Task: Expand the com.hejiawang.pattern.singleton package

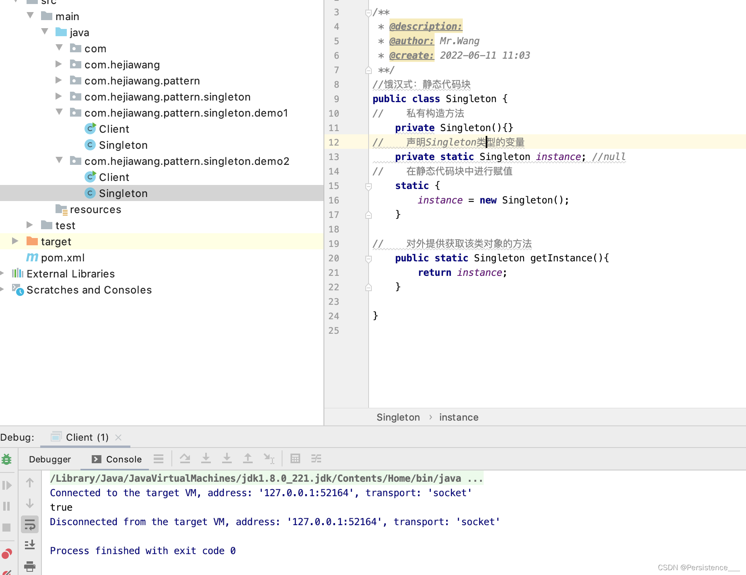Action: (x=58, y=96)
